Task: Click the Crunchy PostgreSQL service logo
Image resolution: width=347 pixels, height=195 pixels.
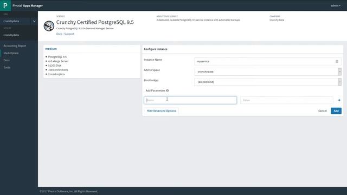Action: [x=49, y=26]
